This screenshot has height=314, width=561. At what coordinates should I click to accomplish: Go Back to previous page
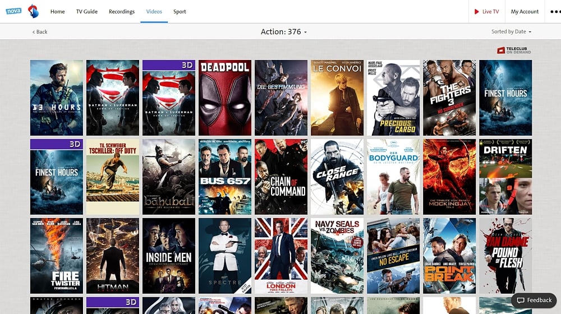[40, 32]
